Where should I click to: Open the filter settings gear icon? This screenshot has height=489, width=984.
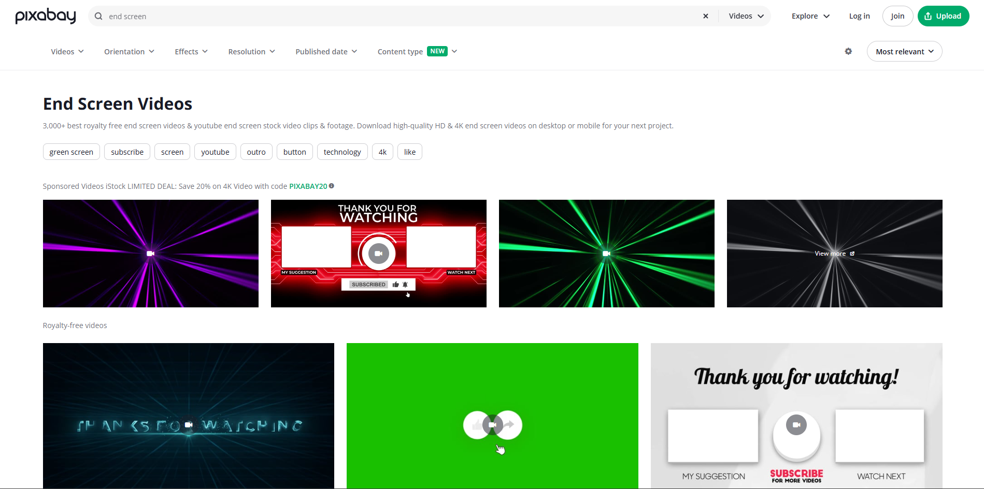(x=848, y=51)
